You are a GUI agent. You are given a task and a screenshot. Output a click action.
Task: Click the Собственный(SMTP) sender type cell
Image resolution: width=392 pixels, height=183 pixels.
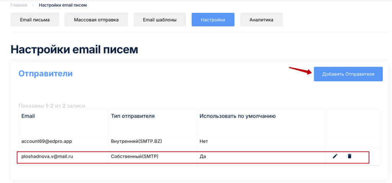click(x=134, y=157)
